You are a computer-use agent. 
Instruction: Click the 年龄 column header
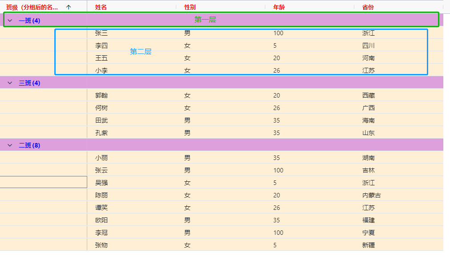click(x=277, y=7)
